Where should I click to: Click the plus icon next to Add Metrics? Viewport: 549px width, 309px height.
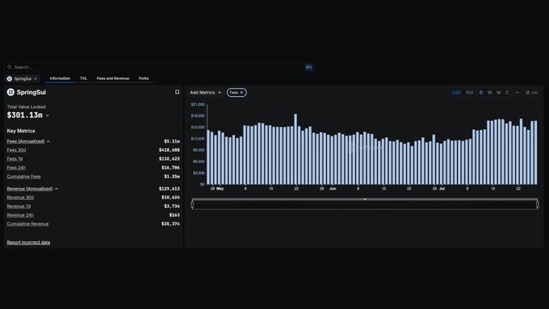point(220,93)
